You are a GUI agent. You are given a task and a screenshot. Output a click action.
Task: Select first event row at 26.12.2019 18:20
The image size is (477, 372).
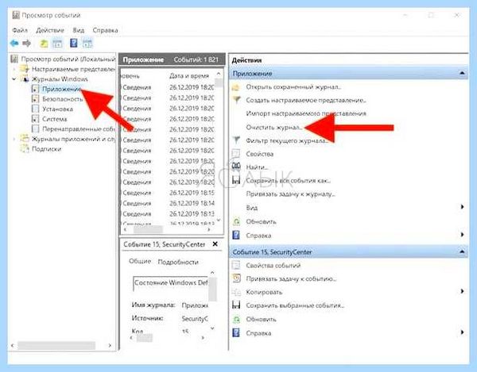[168, 87]
